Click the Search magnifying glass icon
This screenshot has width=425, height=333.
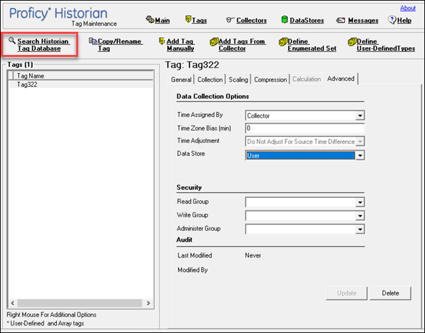(12, 40)
